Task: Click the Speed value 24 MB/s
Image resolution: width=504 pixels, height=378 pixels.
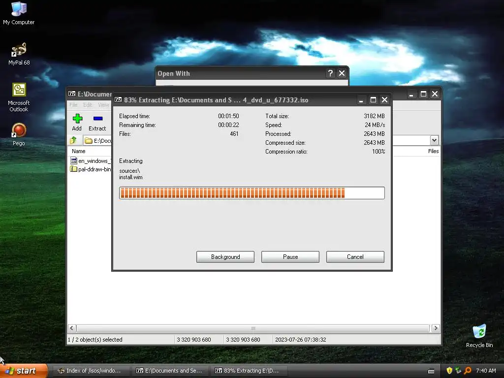Action: [375, 125]
